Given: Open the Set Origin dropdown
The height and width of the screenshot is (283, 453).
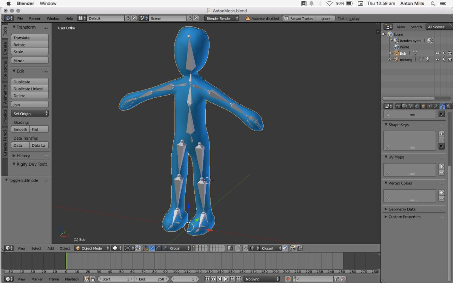Looking at the screenshot, I should (x=30, y=114).
